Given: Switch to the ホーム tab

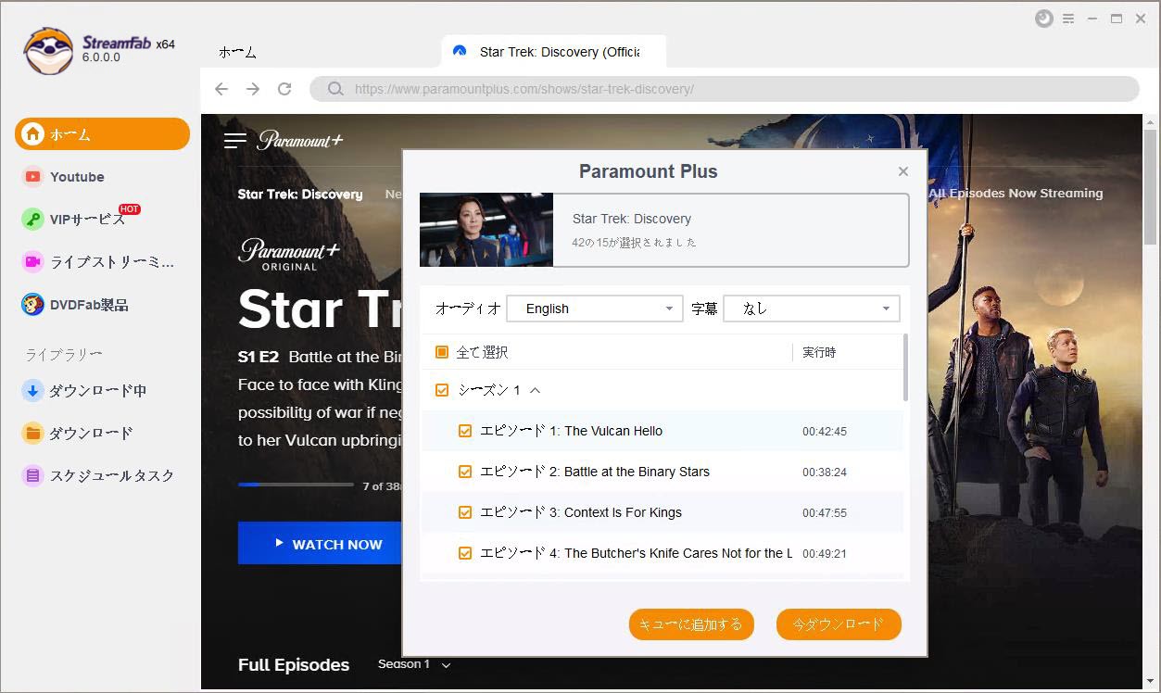Looking at the screenshot, I should pos(237,52).
